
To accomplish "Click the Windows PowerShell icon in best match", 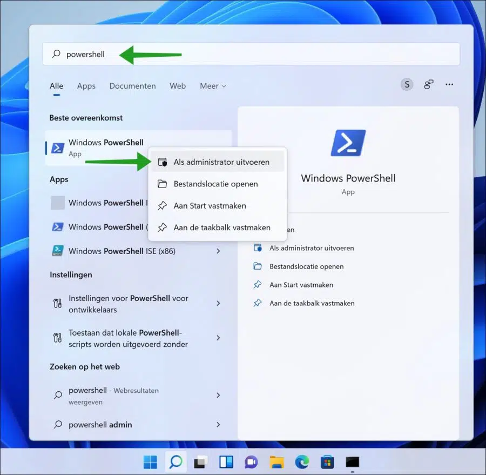I will pyautogui.click(x=58, y=148).
